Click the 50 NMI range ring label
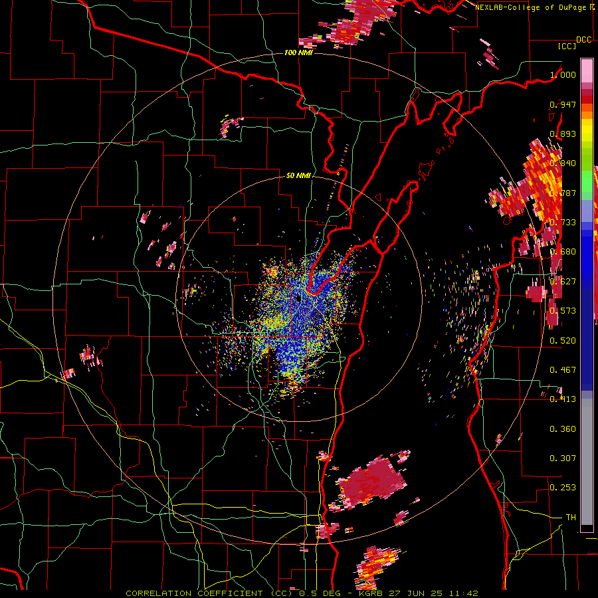 click(x=298, y=176)
